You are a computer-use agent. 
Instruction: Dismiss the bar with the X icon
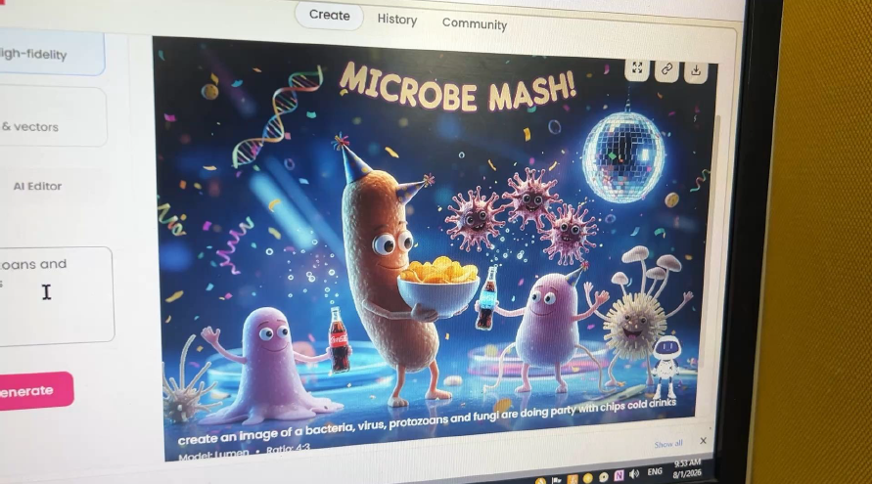[x=703, y=441]
